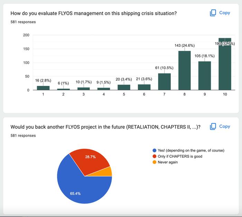Click the '9 (1.5%)' bar label
The image size is (242, 217).
pyautogui.click(x=104, y=82)
